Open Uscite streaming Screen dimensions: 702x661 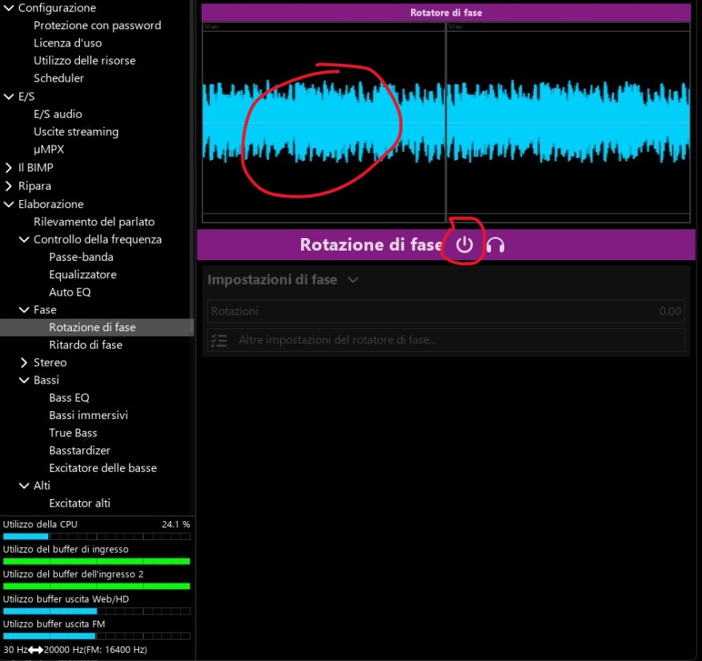point(76,132)
